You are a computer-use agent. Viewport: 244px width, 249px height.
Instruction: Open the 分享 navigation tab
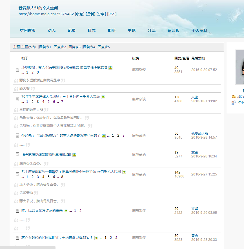tap(152, 30)
